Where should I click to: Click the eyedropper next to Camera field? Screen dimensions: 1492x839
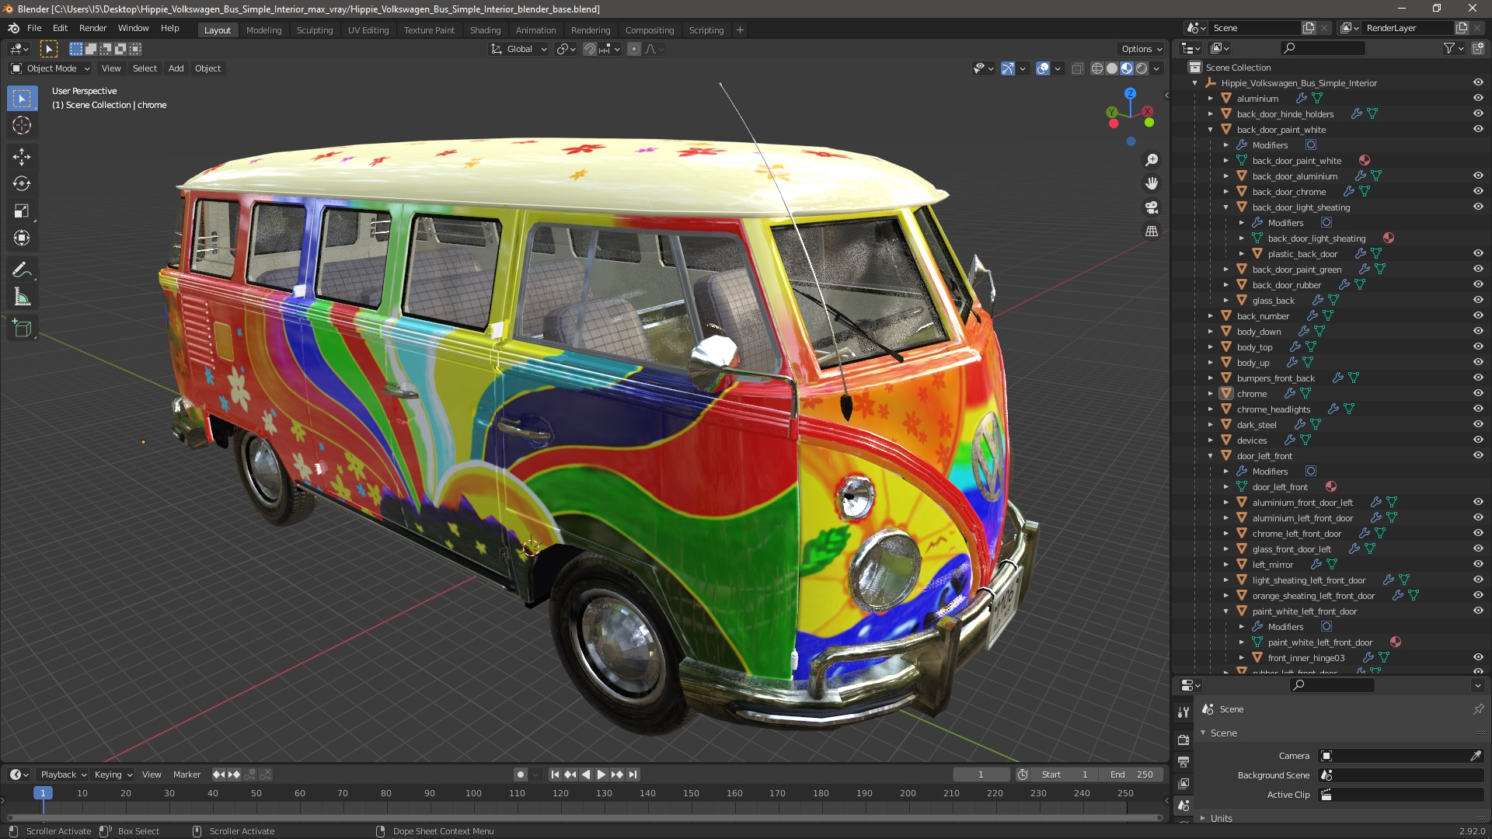tap(1476, 756)
